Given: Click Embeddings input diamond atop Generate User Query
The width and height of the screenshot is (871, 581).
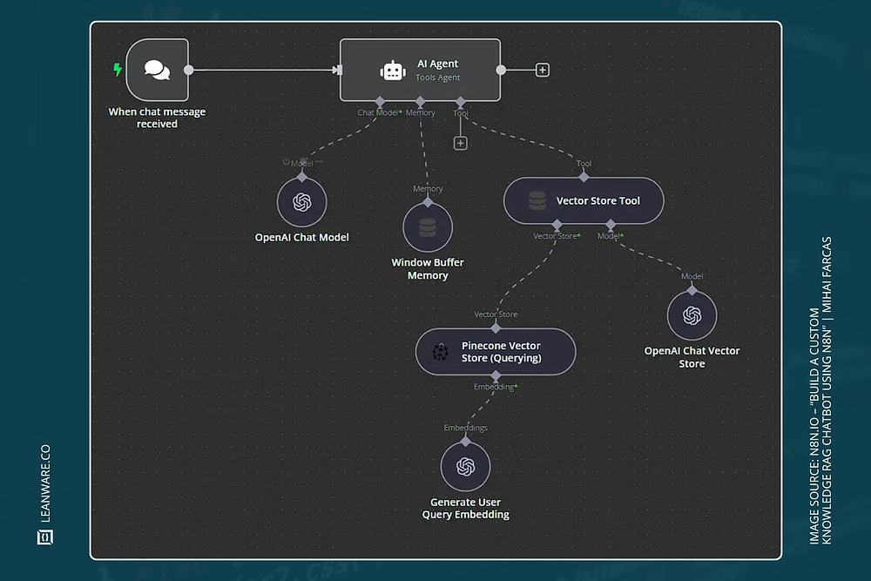Looking at the screenshot, I should [465, 442].
